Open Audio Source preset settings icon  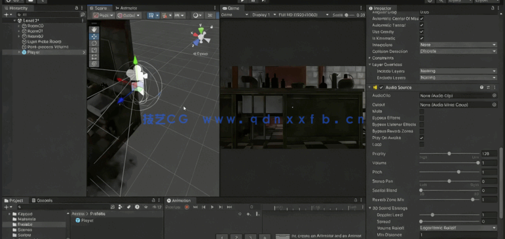pyautogui.click(x=488, y=87)
